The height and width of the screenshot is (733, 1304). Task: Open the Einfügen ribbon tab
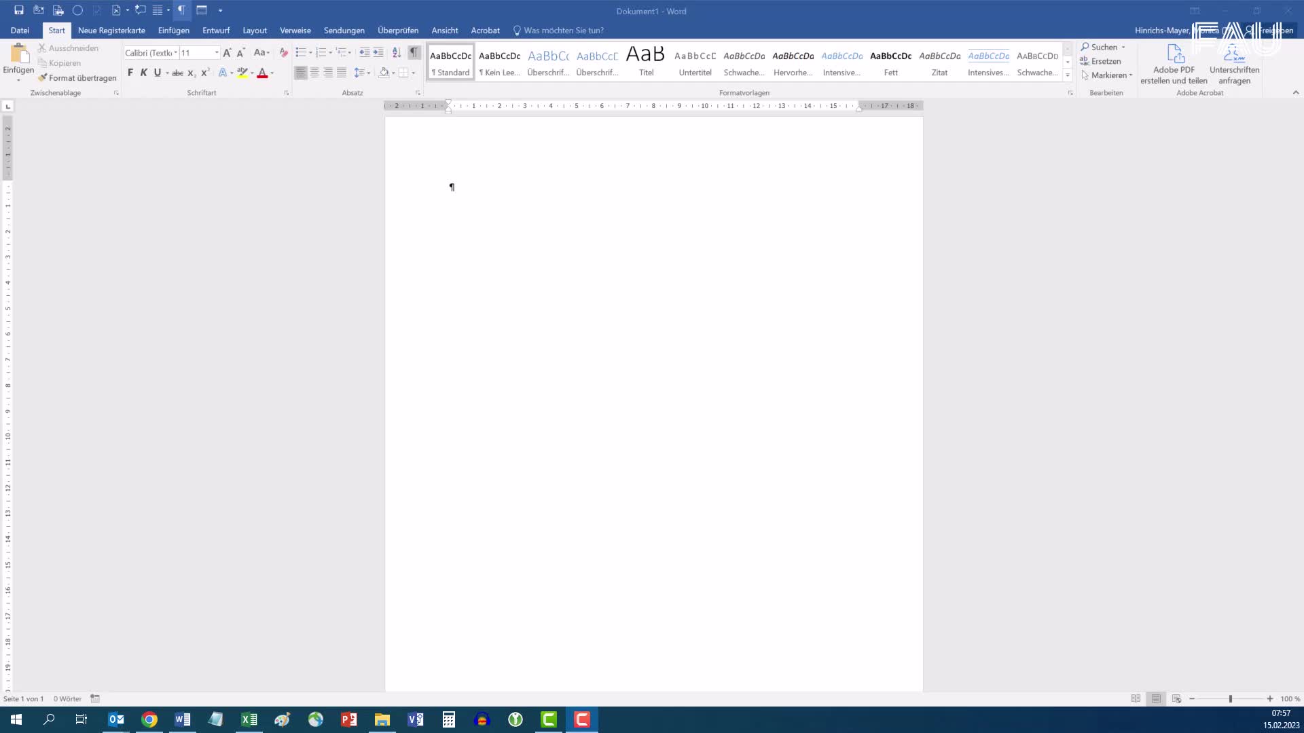point(173,31)
